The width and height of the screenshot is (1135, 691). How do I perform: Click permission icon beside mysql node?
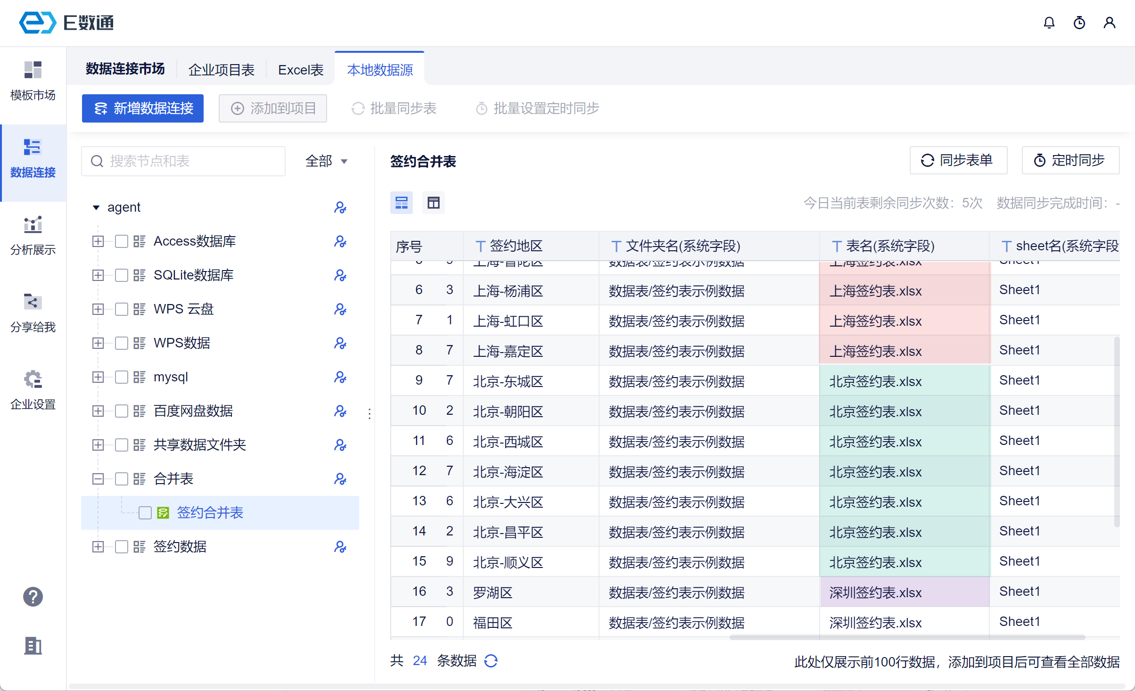click(340, 377)
